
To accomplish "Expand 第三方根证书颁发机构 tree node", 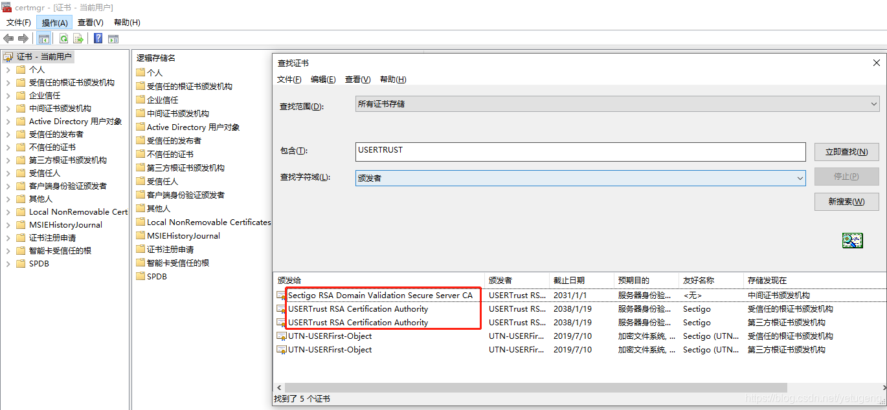I will coord(8,160).
